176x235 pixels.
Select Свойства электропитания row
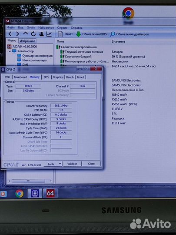(76, 47)
